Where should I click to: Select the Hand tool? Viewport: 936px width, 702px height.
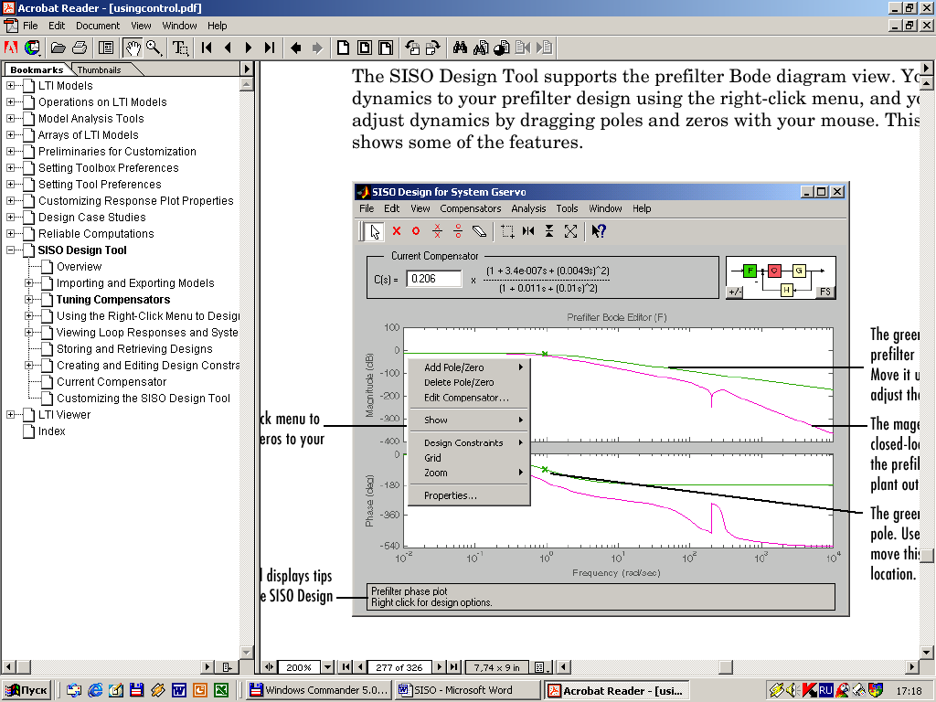pyautogui.click(x=133, y=48)
